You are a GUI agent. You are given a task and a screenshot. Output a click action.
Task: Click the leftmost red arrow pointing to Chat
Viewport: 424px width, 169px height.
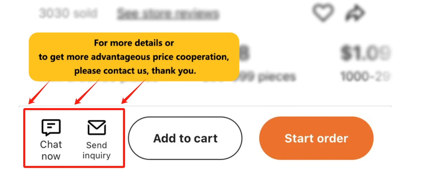click(38, 93)
